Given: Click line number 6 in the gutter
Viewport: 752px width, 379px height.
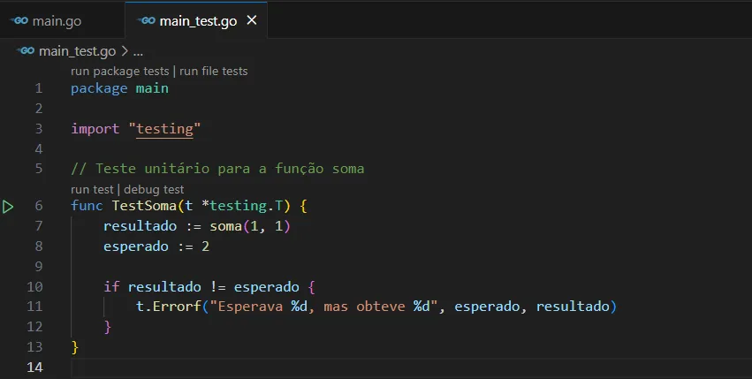Looking at the screenshot, I should click(x=38, y=206).
